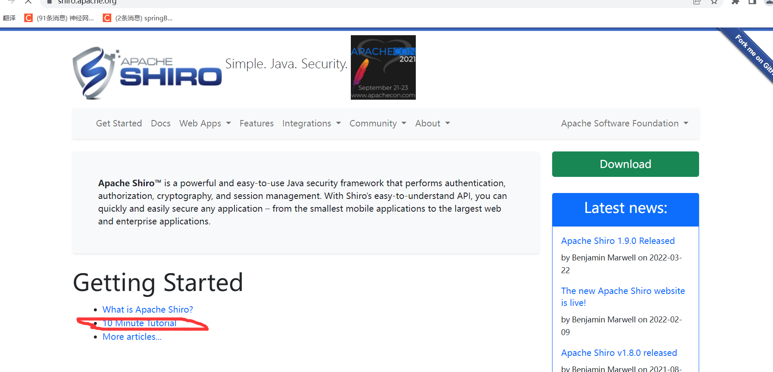This screenshot has width=773, height=372.
Task: Open The new Apache Shiro website is live! link
Action: [623, 296]
